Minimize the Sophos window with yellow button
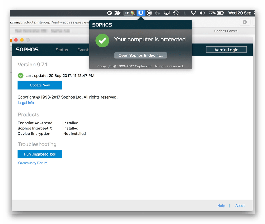Screen dimensions: 265x224 pos(22,40)
